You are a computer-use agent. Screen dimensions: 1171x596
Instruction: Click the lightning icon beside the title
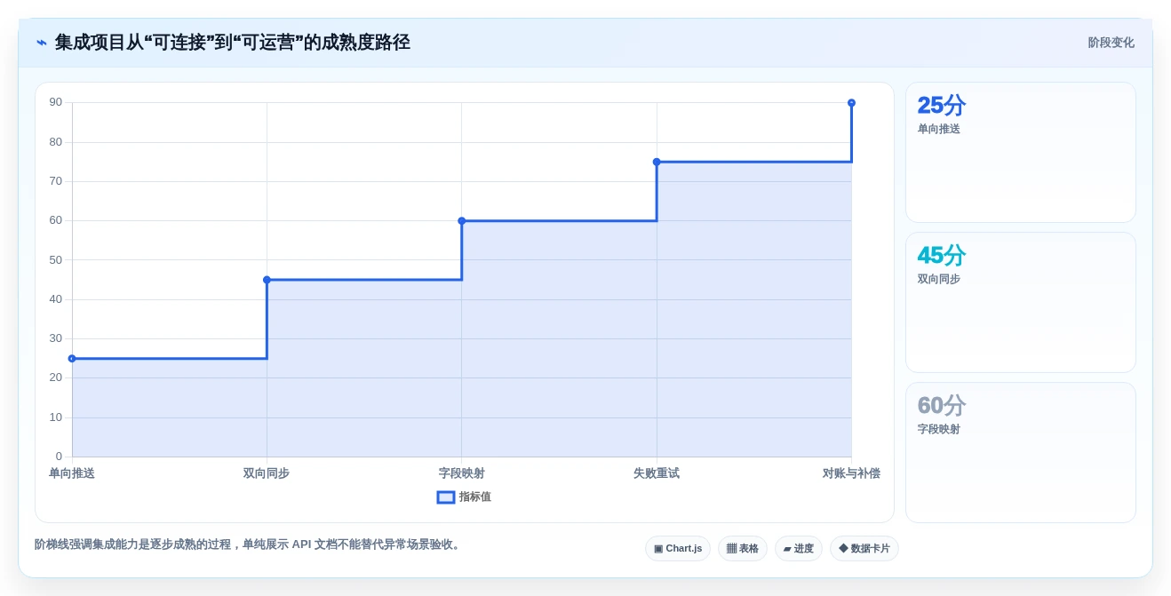42,43
